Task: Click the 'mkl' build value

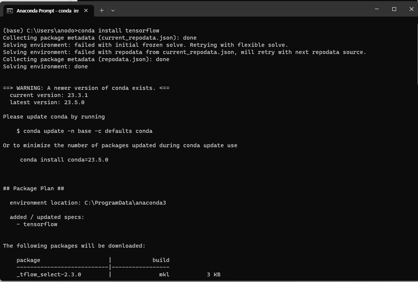Action: 164,274
